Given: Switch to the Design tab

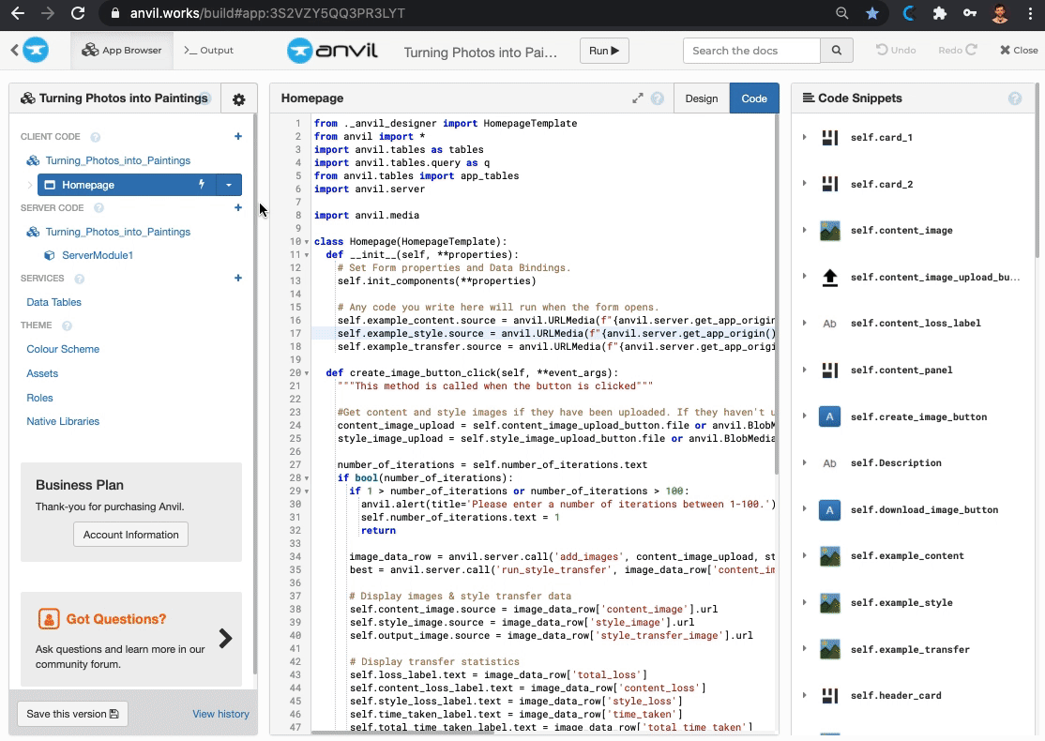Looking at the screenshot, I should [701, 98].
